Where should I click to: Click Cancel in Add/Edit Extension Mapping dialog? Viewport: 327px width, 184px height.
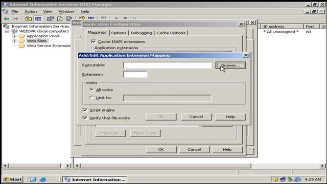pos(196,117)
